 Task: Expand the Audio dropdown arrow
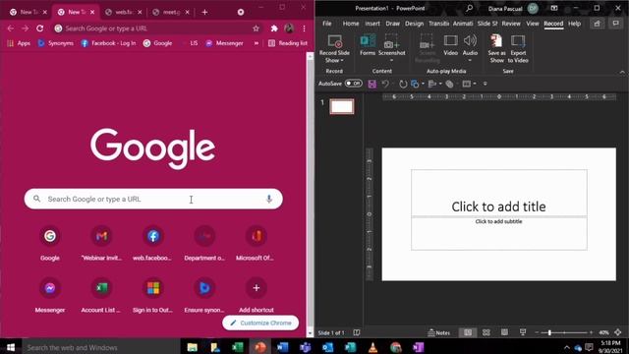(x=470, y=61)
